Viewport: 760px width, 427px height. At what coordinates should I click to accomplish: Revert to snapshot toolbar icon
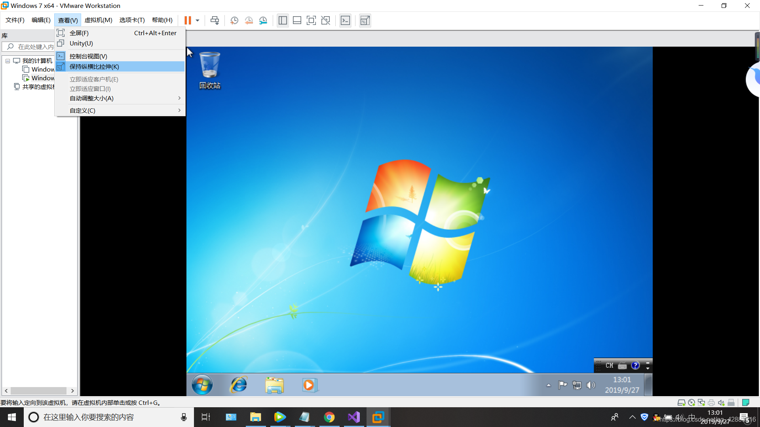(x=249, y=21)
